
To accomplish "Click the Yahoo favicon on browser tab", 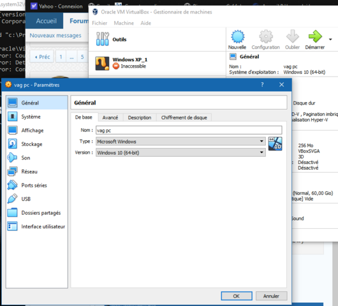I will click(x=34, y=6).
